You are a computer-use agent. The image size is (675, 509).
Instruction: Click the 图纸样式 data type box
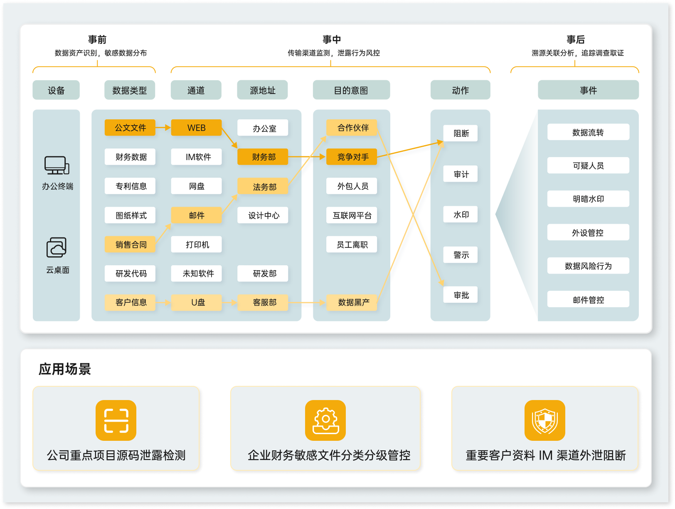click(130, 215)
